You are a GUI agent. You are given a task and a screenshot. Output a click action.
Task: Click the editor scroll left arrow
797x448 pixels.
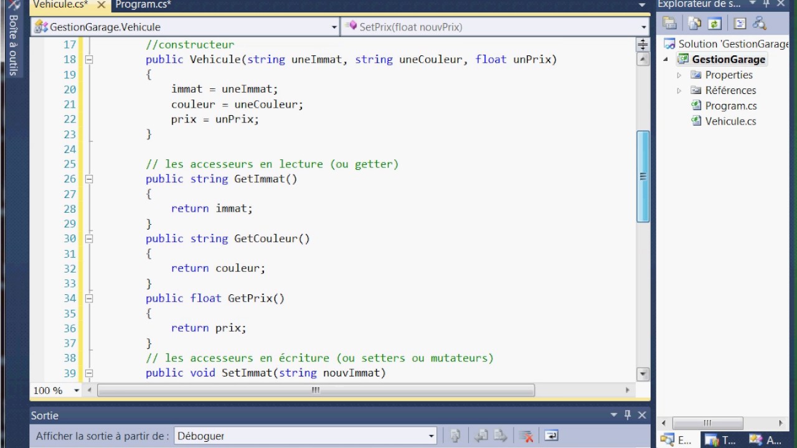pos(90,390)
